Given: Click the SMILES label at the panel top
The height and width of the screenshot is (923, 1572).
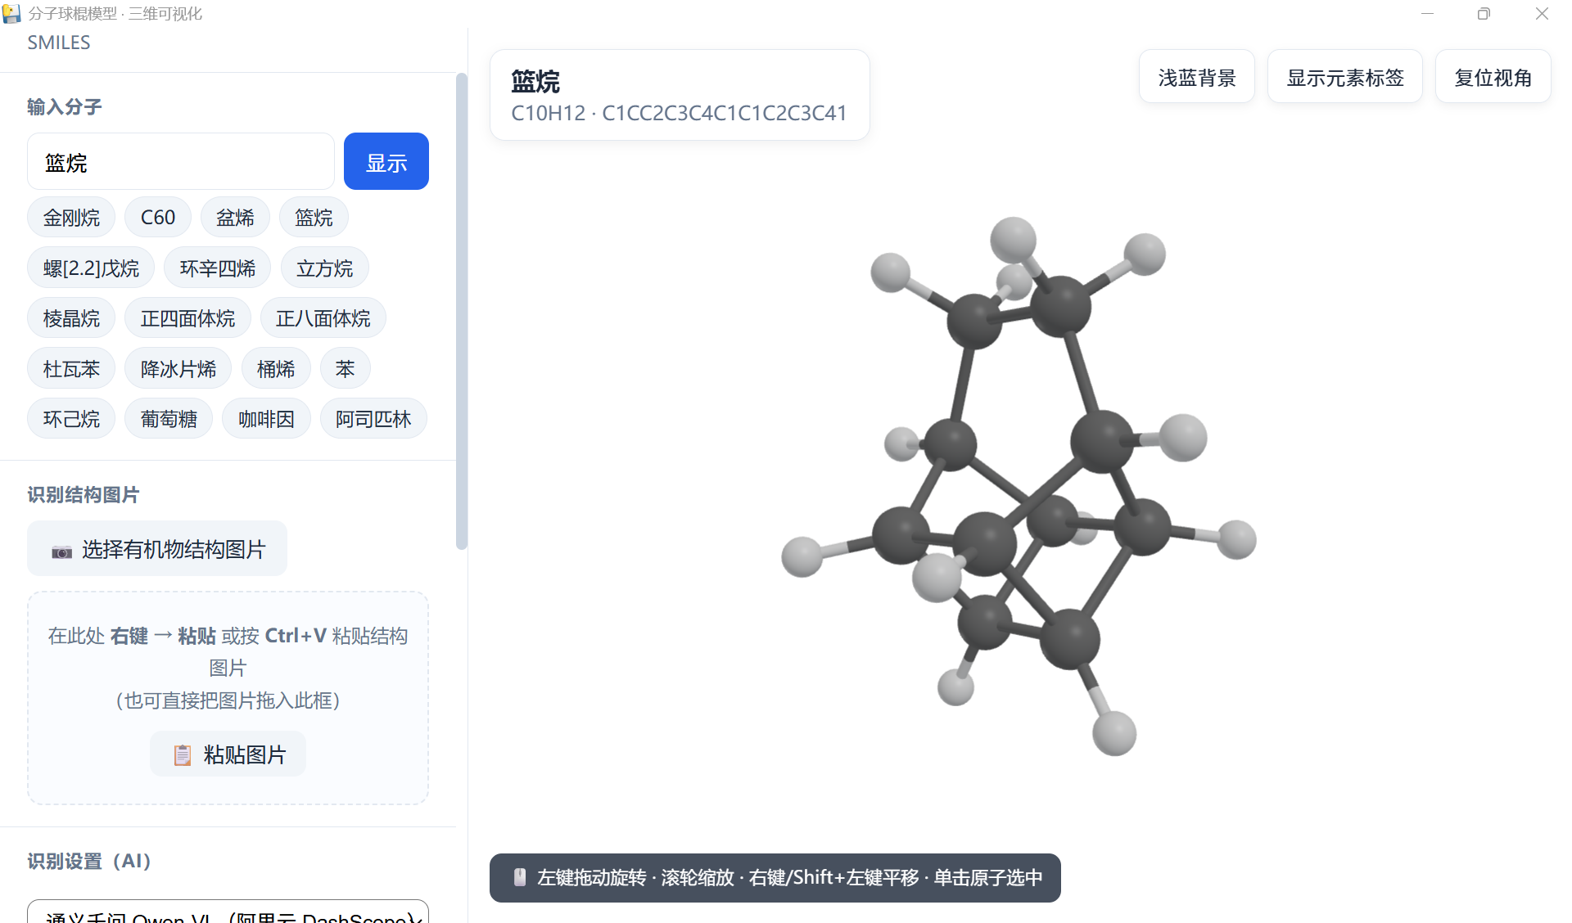Looking at the screenshot, I should tap(59, 43).
